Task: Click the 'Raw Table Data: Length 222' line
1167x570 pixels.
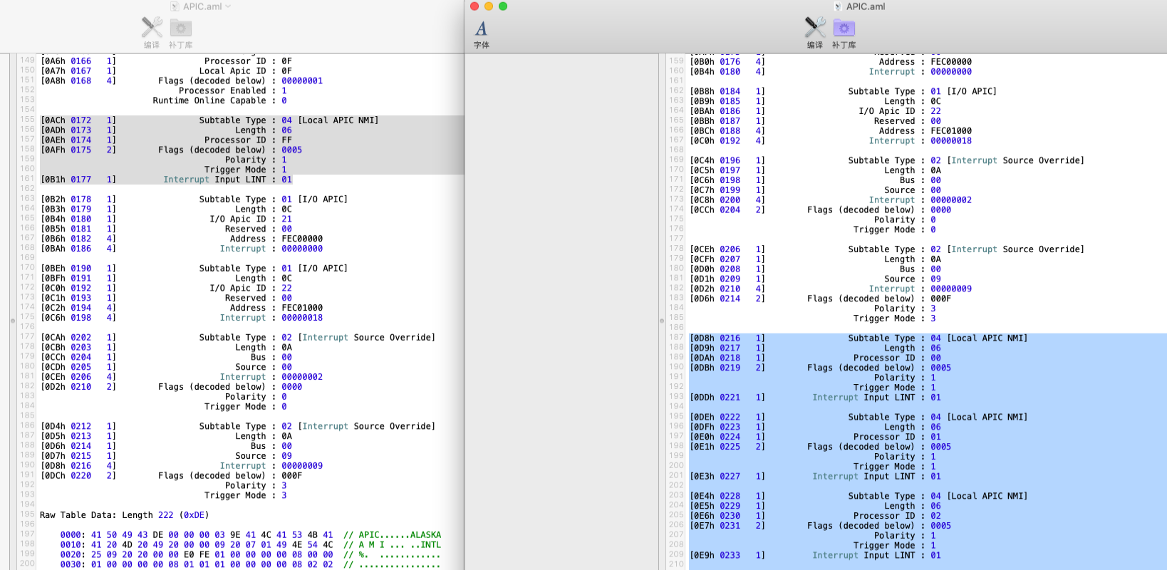Action: tap(124, 515)
